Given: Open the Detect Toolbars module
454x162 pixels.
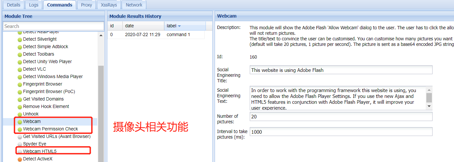Looking at the screenshot, I should point(38,54).
